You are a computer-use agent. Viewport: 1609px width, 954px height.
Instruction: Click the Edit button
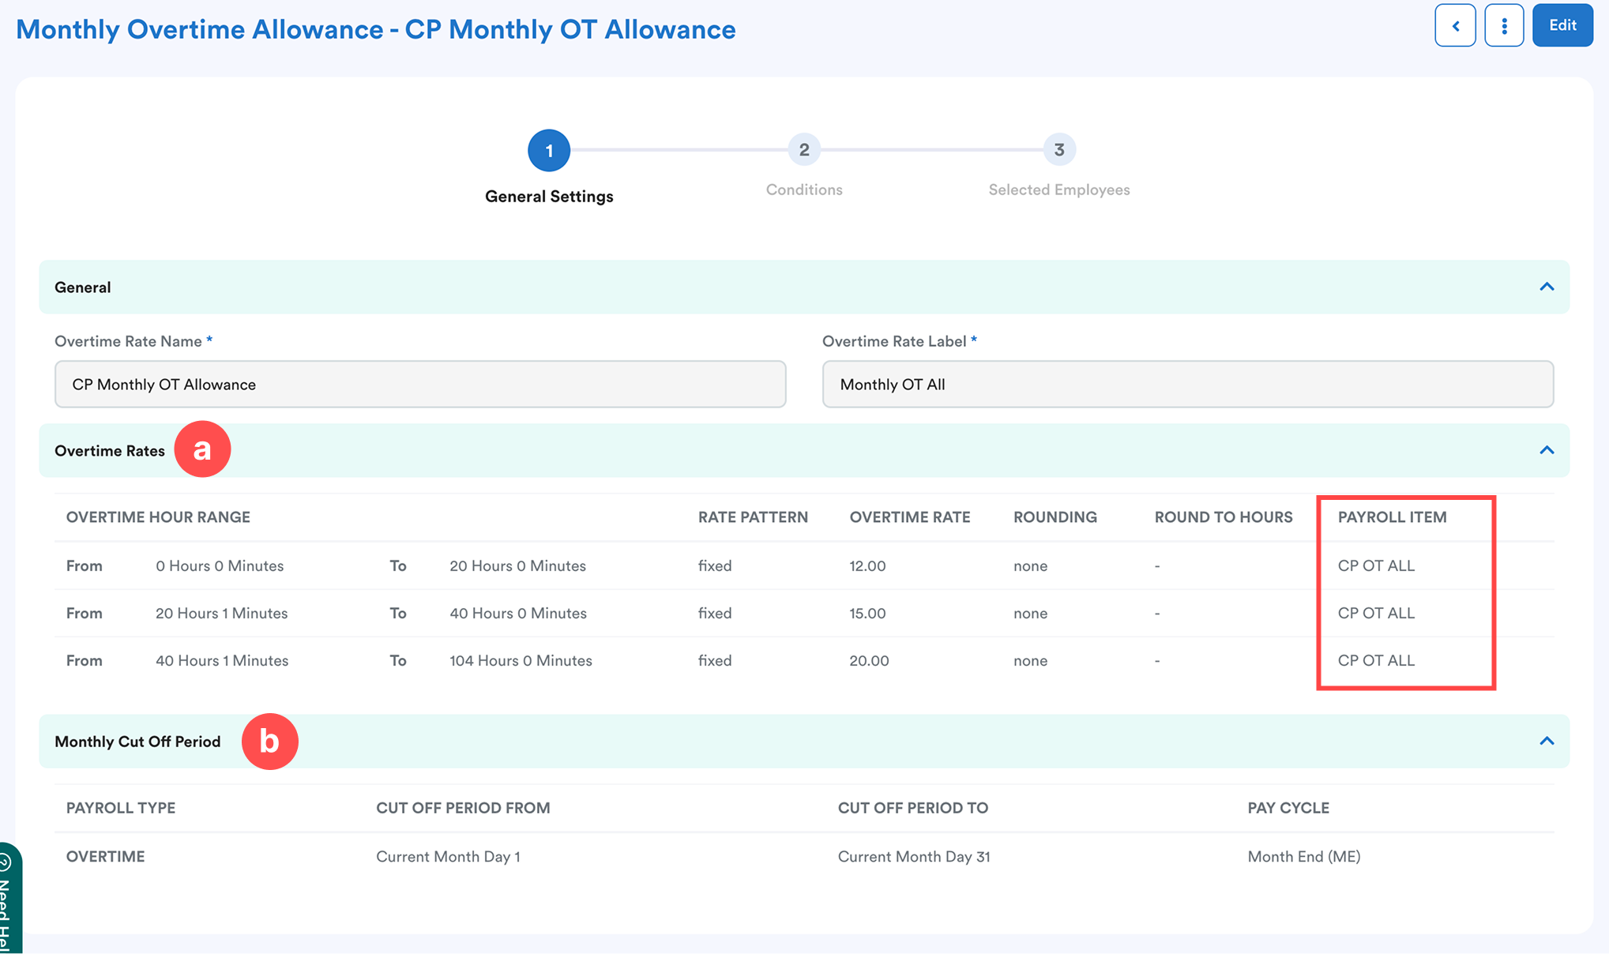click(x=1562, y=26)
